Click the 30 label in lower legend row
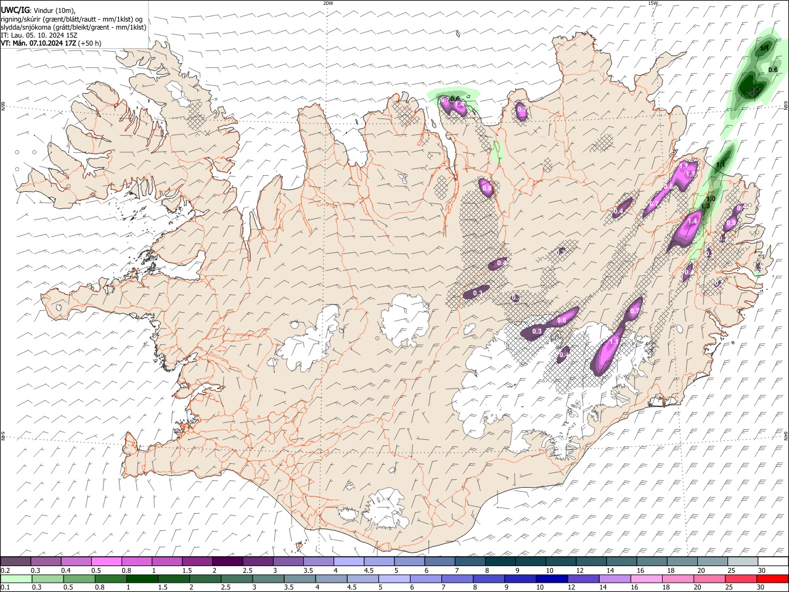Image resolution: width=789 pixels, height=592 pixels. coord(761,587)
